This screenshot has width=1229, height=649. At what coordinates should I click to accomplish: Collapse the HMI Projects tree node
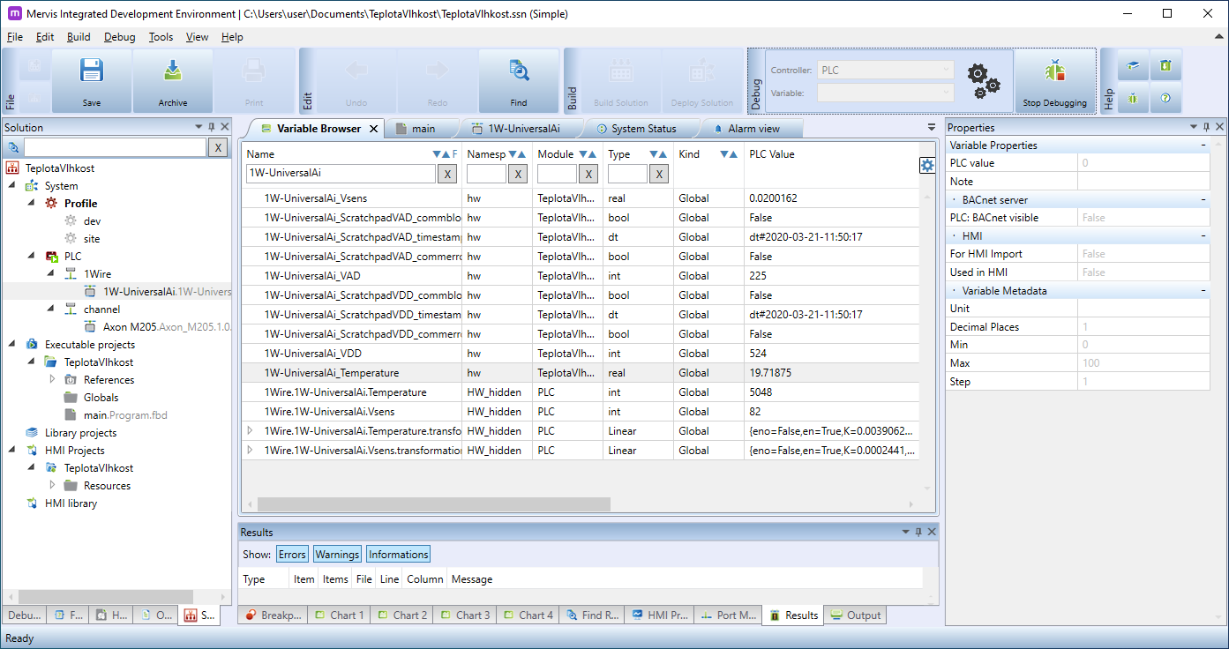[x=13, y=451]
